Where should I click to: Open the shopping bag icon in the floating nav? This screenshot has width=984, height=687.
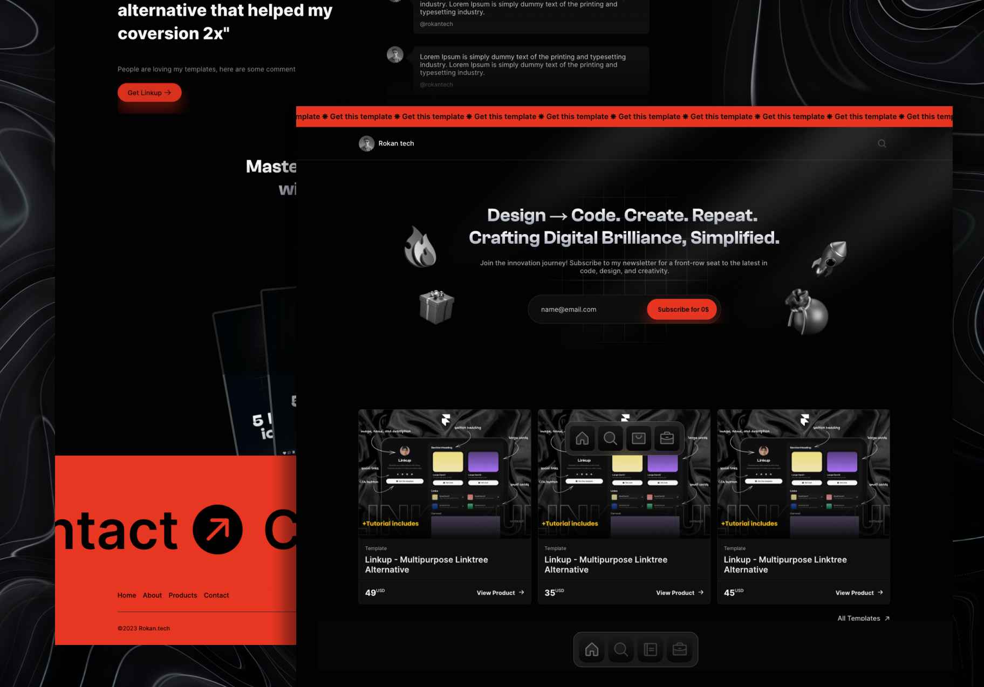point(639,438)
